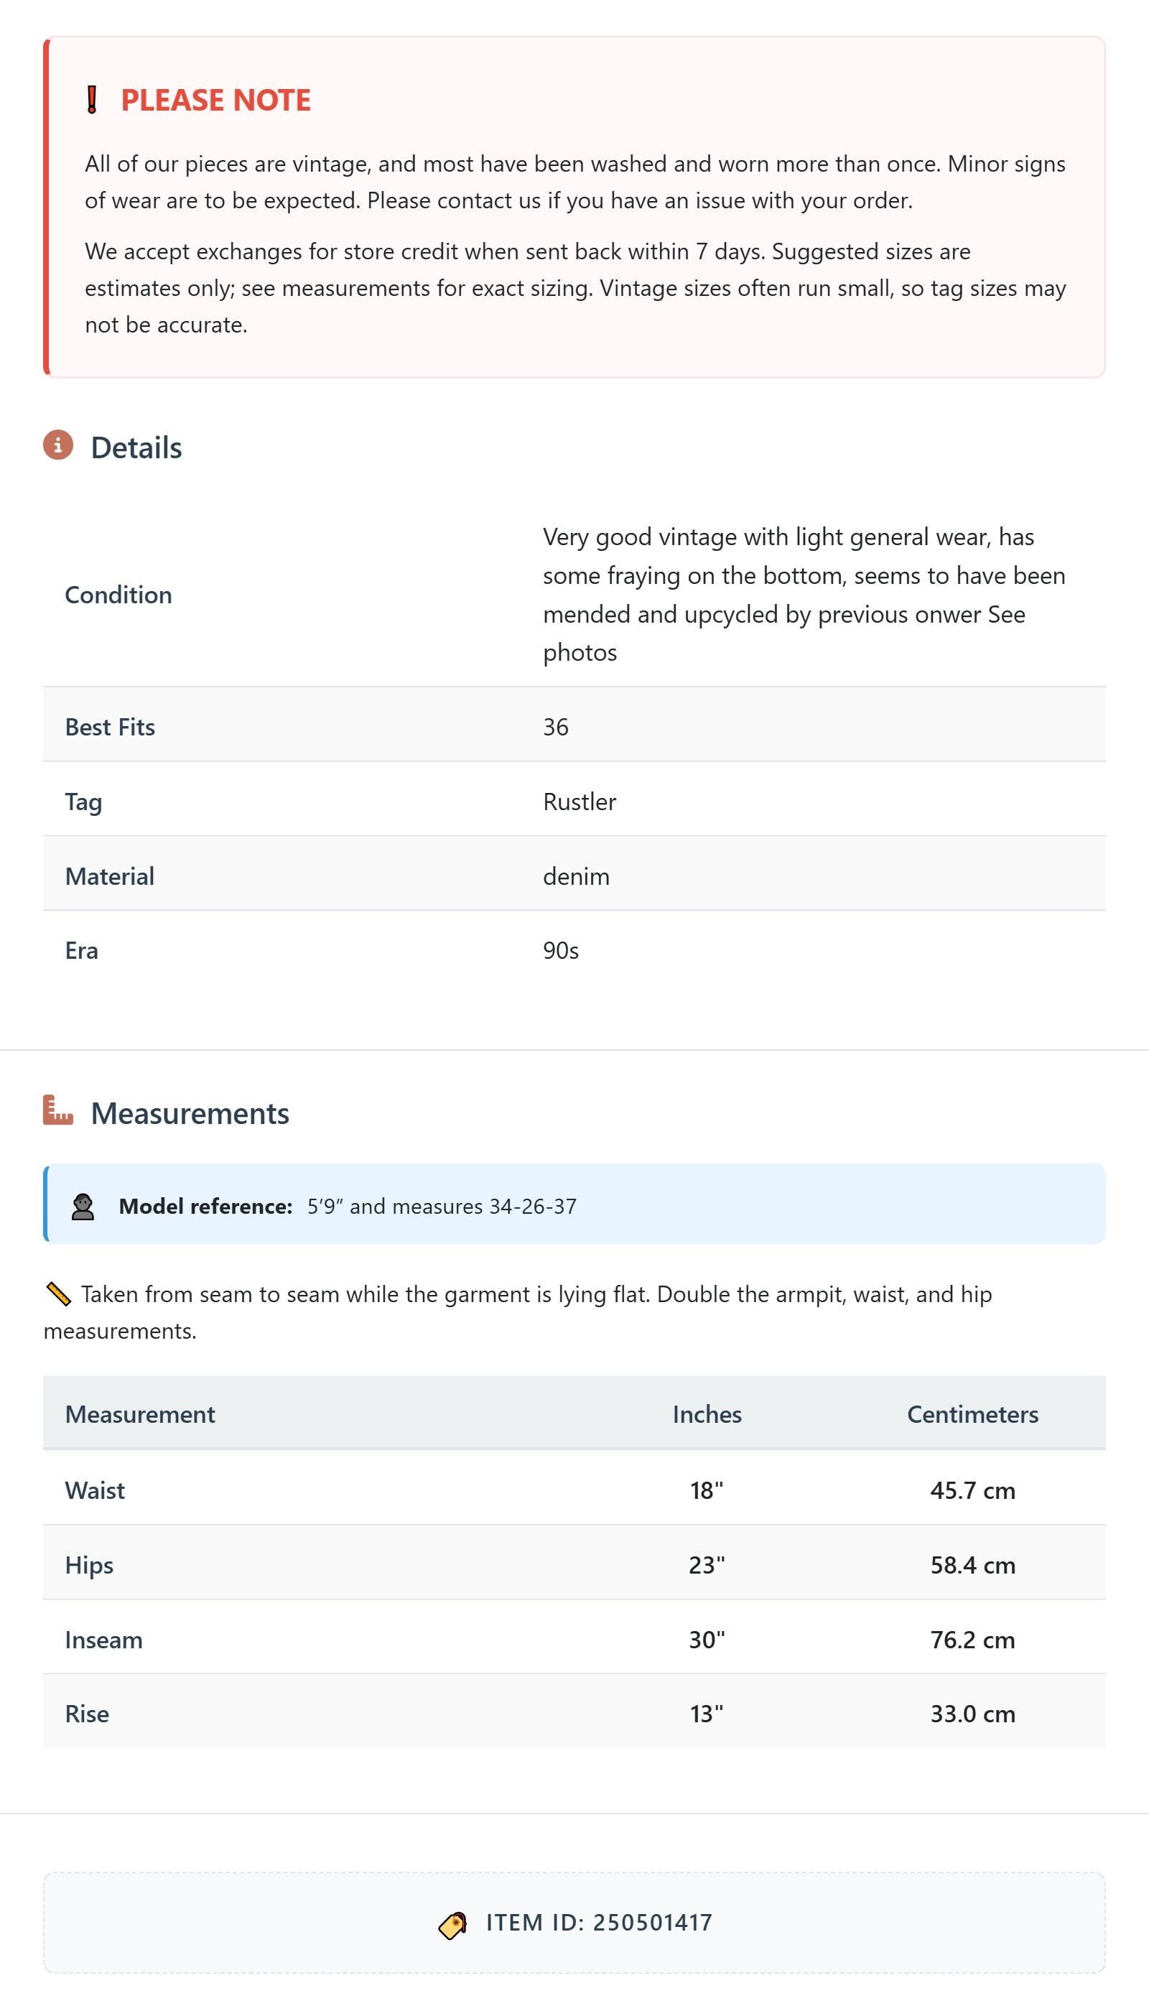Select the Condition row label

pos(118,594)
